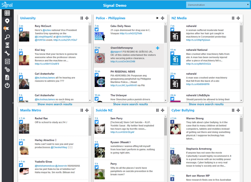The image size is (251, 182).
Task: Open the hourglass history icon
Action: pyautogui.click(x=7, y=45)
